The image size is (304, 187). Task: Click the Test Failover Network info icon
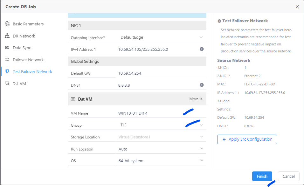219,21
